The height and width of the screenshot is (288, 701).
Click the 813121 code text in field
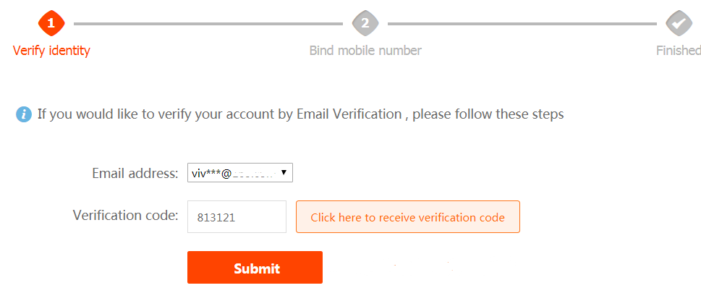tap(216, 218)
